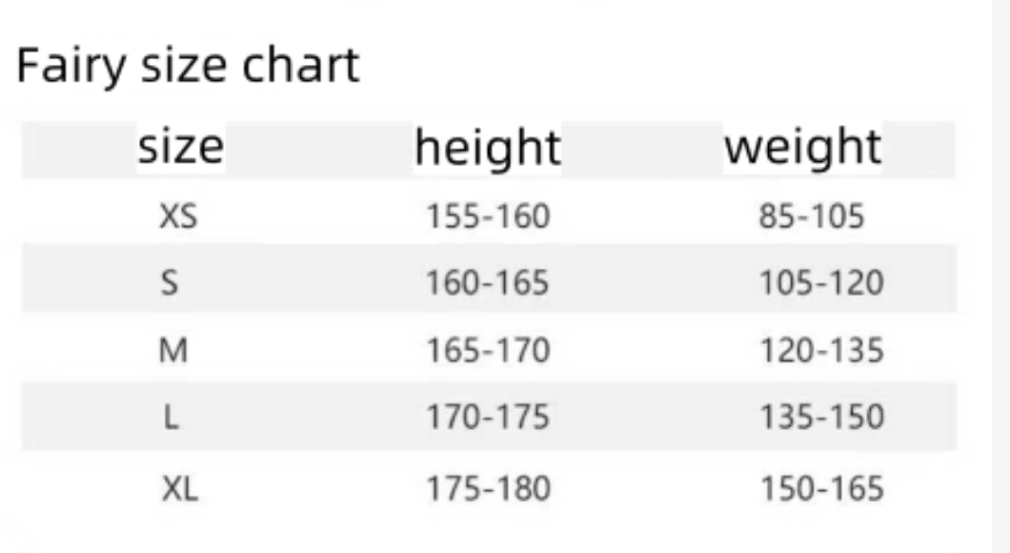Click the Fairy size chart title
1010x553 pixels.
tap(189, 67)
